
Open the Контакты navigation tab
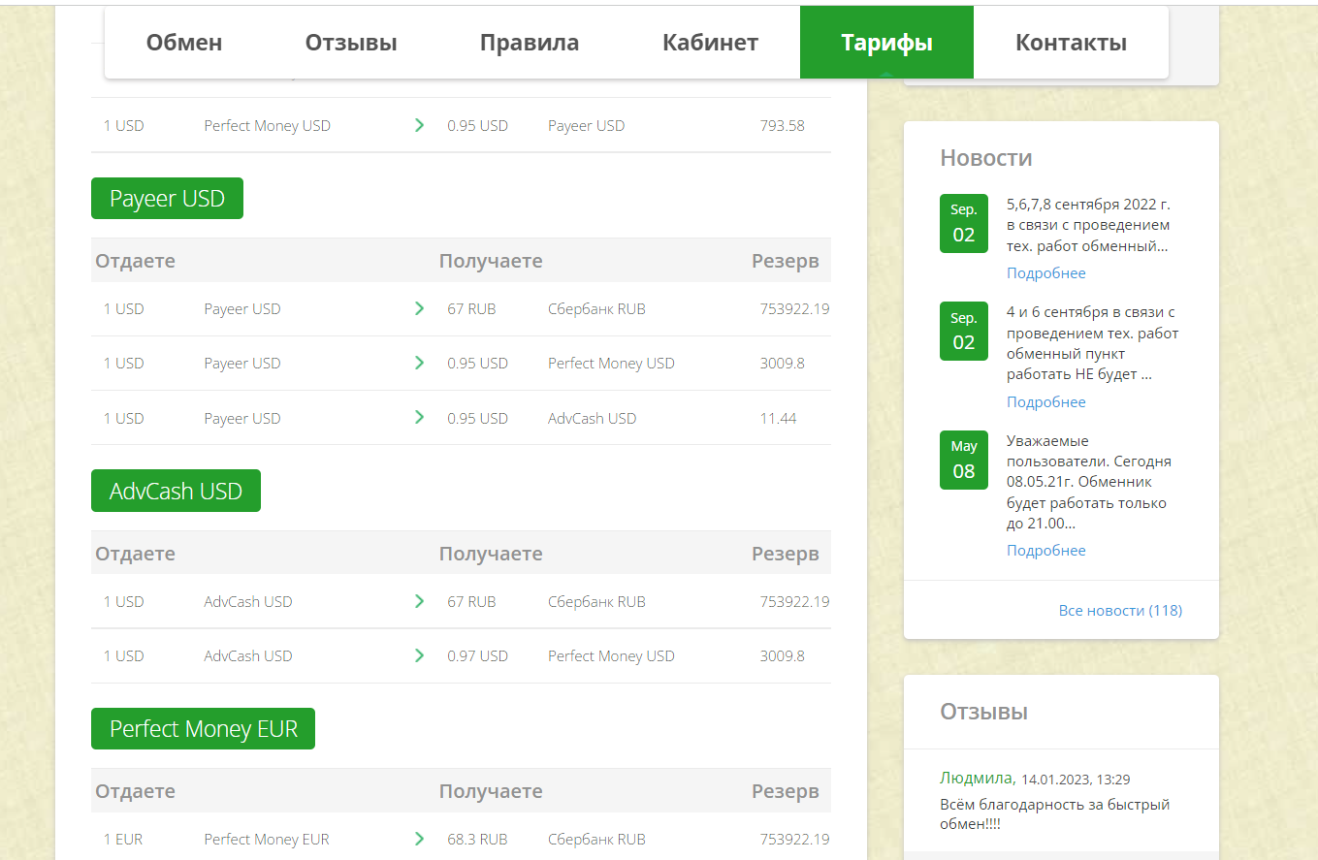[1071, 43]
